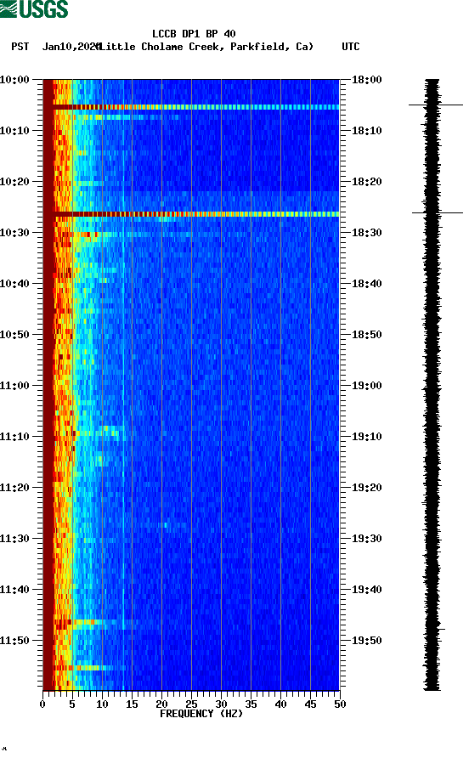The image size is (469, 758).
Task: Click the 18:50 UTC time label
Action: click(x=367, y=335)
